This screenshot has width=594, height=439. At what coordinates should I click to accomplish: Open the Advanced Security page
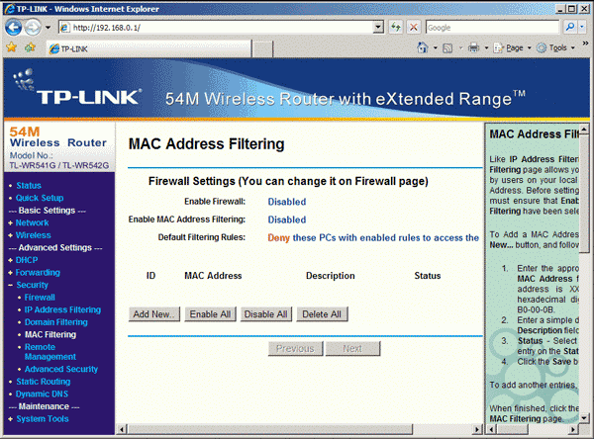61,370
